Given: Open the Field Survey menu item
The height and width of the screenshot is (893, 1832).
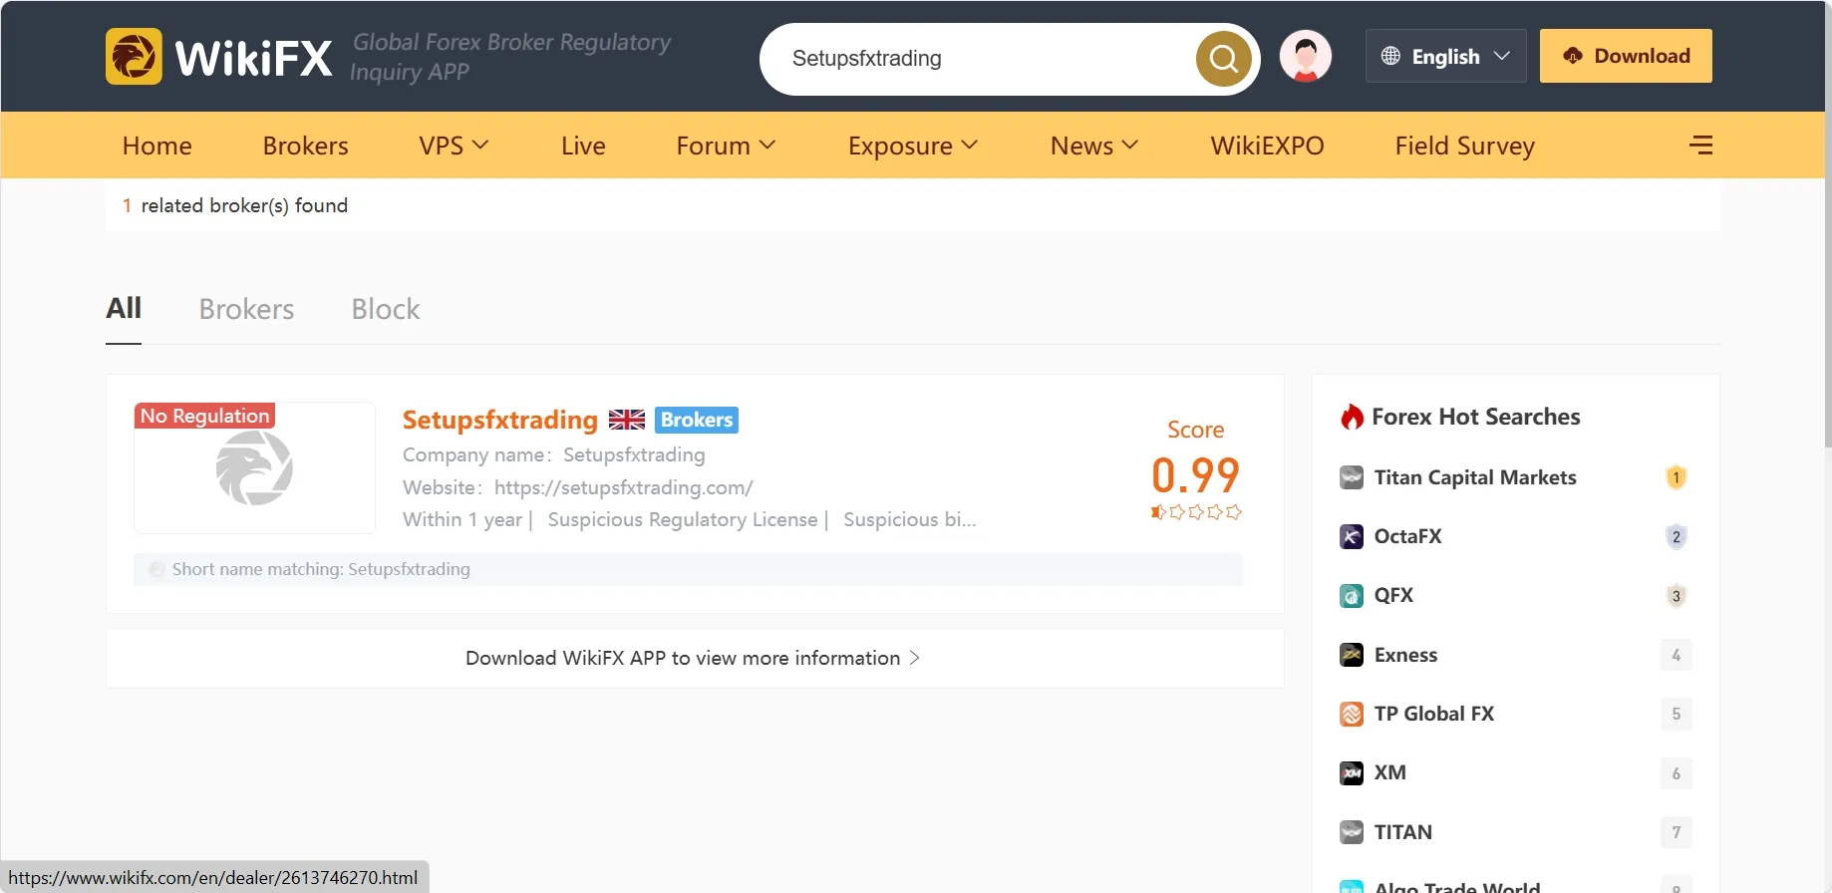Looking at the screenshot, I should [x=1465, y=146].
